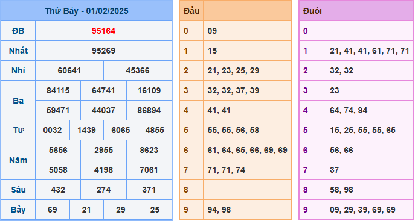415x221 pixels.
Task: Click the Ba row label
Action: [18, 101]
